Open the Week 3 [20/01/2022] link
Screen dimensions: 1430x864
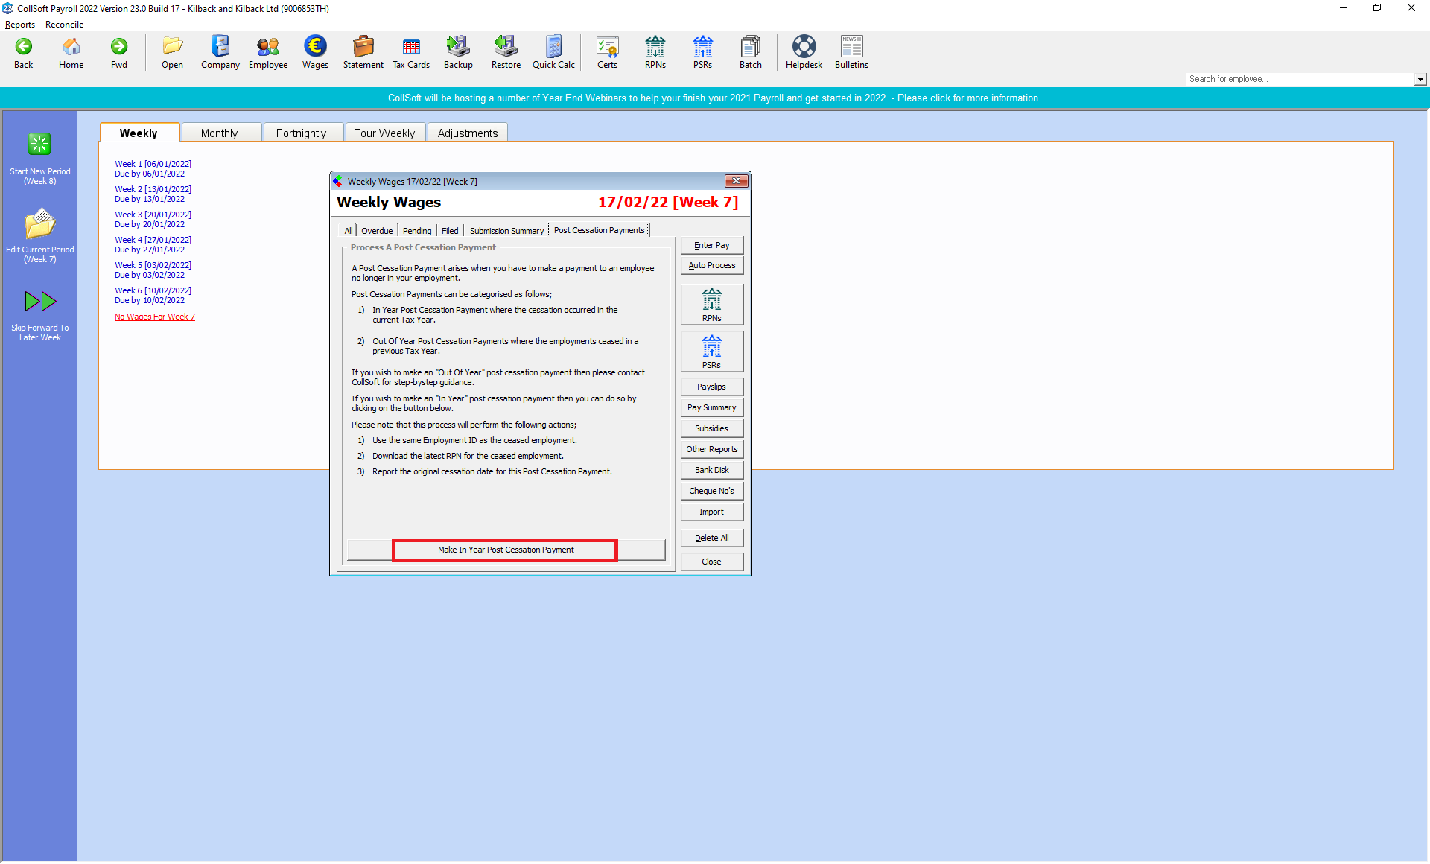(x=153, y=215)
